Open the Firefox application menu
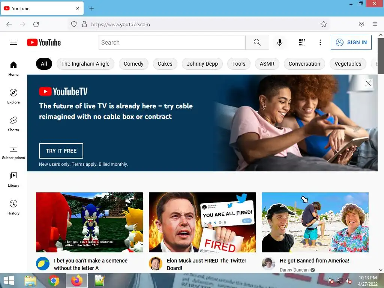This screenshot has height=288, width=384. 375,24
